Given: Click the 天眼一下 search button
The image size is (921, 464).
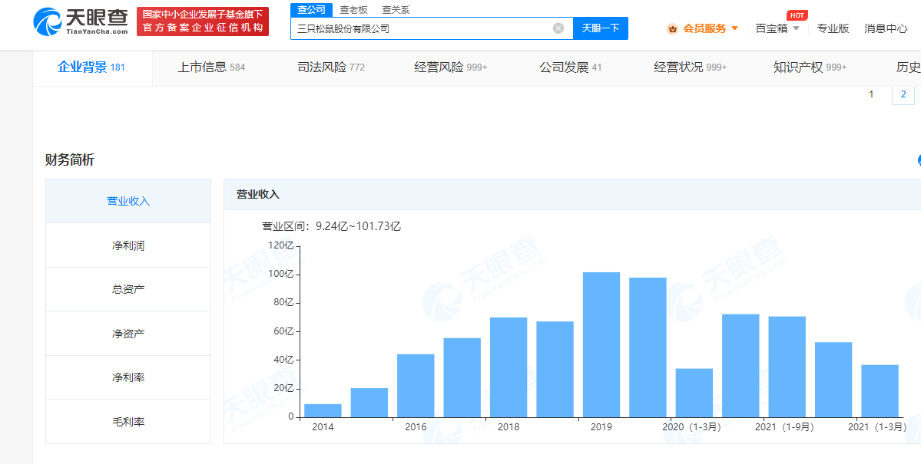Looking at the screenshot, I should [x=600, y=28].
